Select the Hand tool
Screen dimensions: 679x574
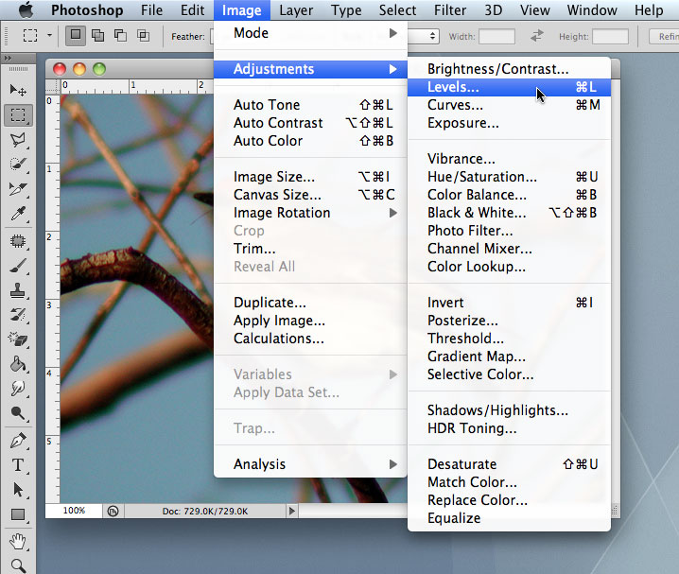(x=18, y=541)
